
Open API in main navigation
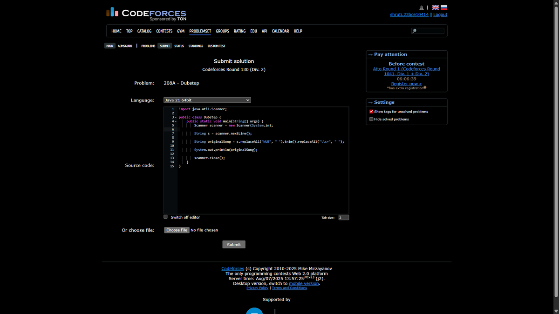pyautogui.click(x=264, y=31)
